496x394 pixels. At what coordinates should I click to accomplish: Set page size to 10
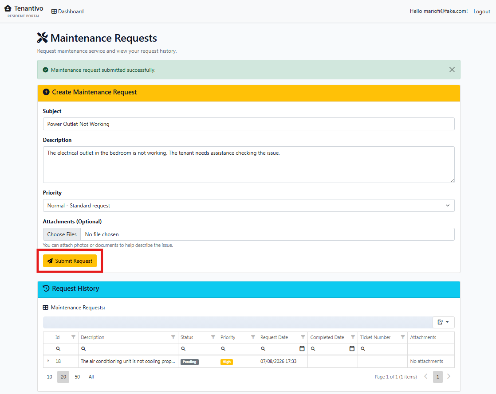pyautogui.click(x=49, y=377)
